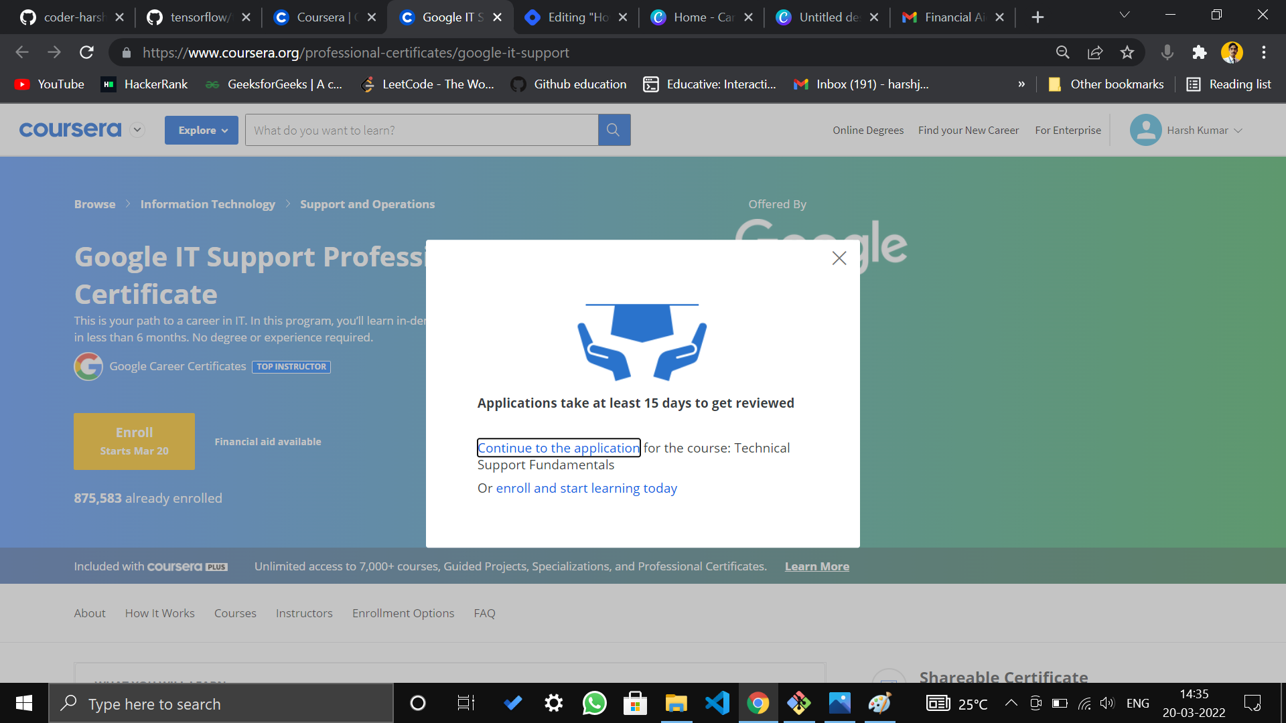The image size is (1286, 723).
Task: Click the Learn More link for Coursera Plus
Action: click(817, 566)
